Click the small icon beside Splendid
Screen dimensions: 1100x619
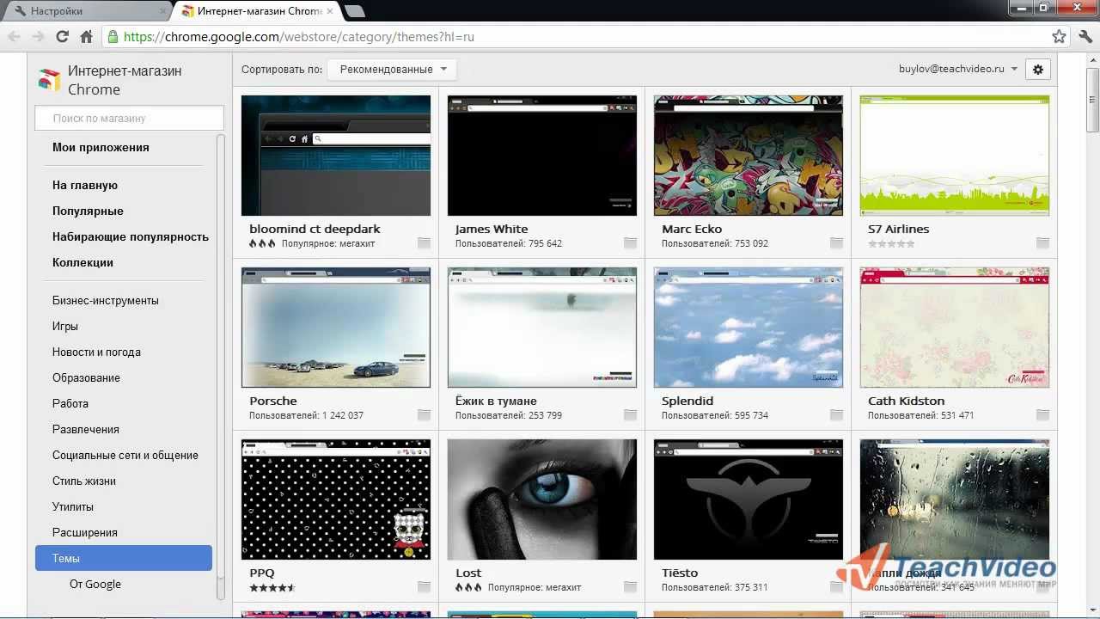[836, 415]
